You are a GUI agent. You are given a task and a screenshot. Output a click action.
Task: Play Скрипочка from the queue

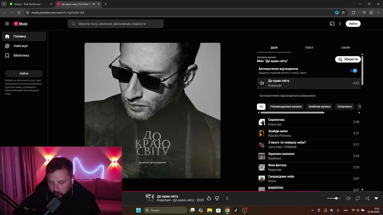tap(309, 122)
